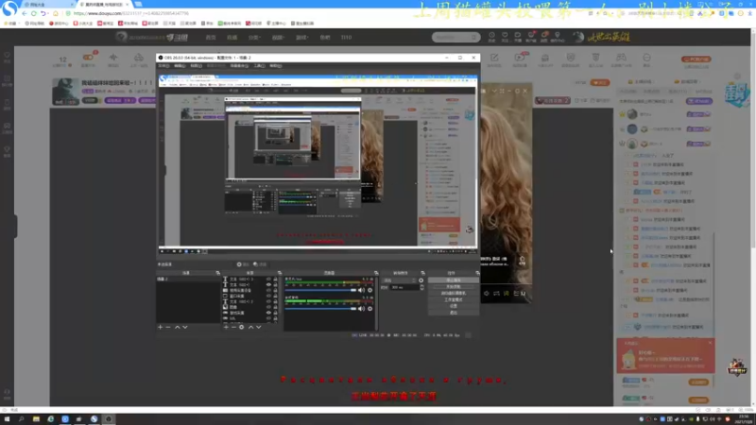Close the floating video player window
This screenshot has height=425, width=756.
tap(525, 91)
